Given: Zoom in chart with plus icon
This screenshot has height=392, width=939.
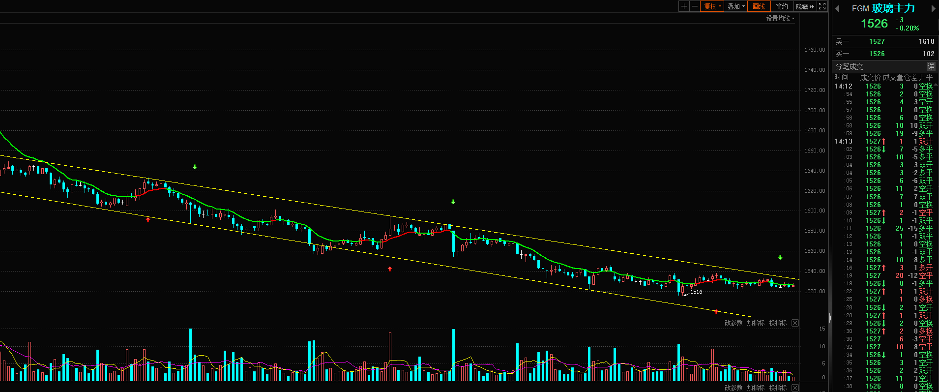Looking at the screenshot, I should point(684,6).
